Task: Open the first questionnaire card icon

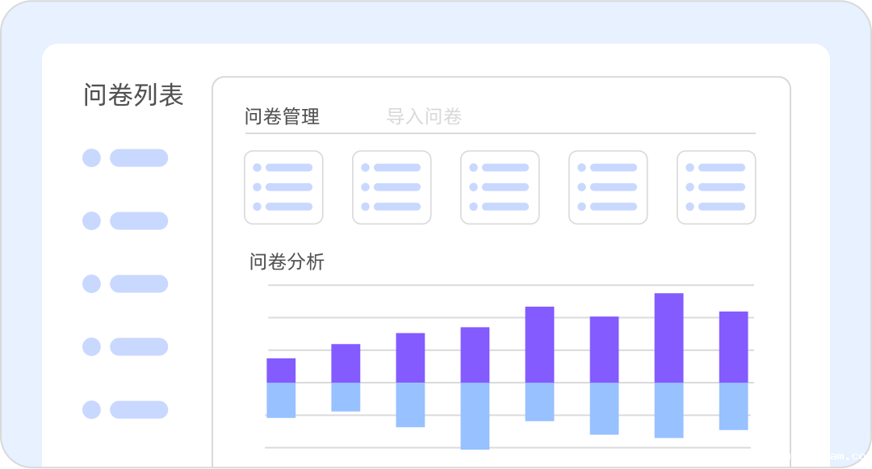Action: tap(283, 186)
